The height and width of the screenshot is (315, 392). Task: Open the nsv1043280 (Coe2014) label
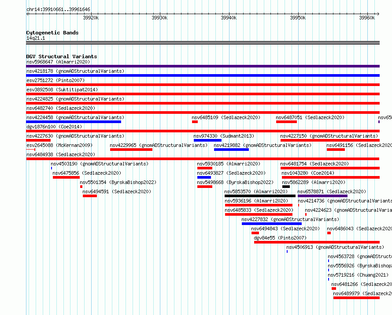(x=308, y=173)
